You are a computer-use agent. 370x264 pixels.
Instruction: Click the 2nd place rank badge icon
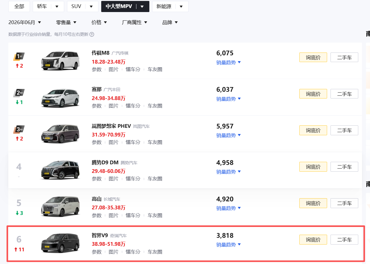(19, 93)
